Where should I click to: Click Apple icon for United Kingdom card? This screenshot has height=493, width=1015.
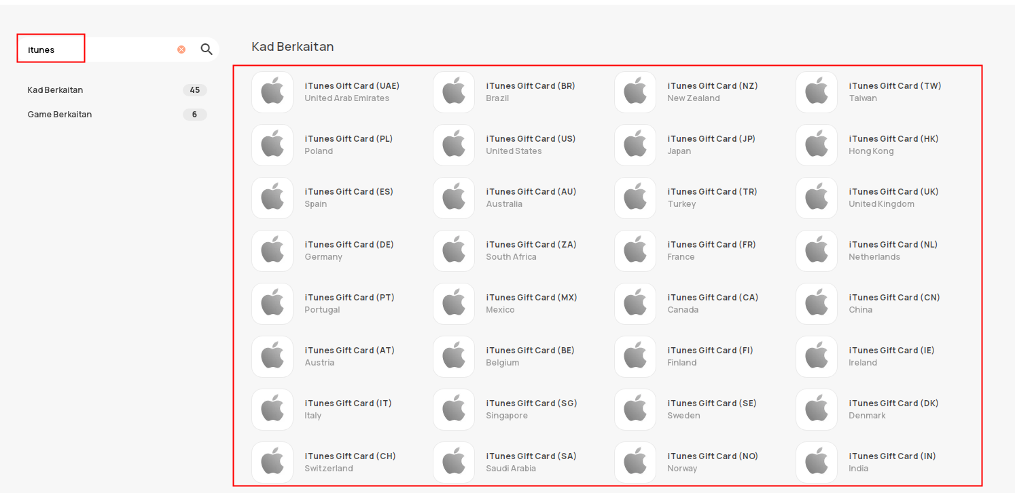tap(817, 198)
